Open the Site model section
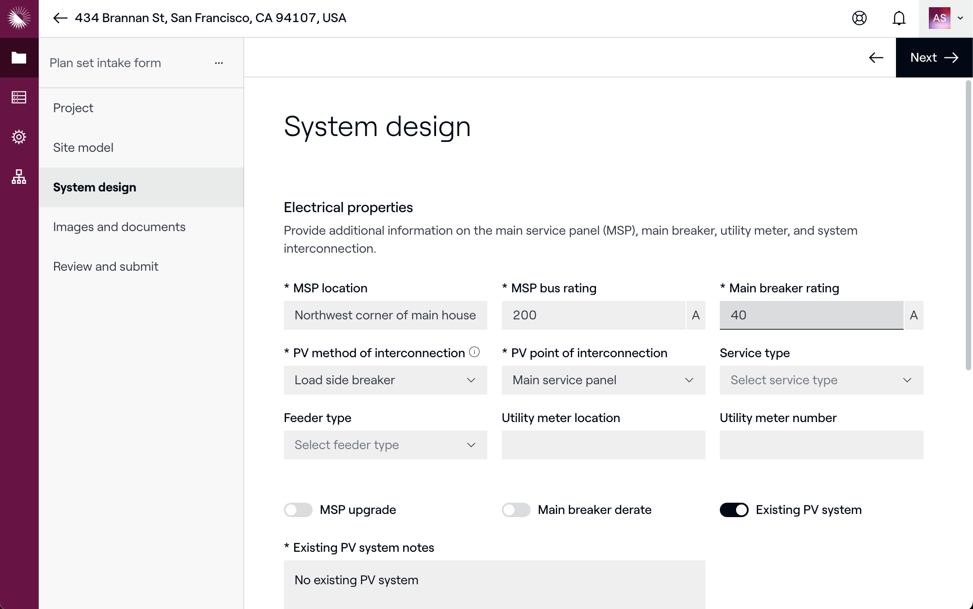The height and width of the screenshot is (609, 973). 83,148
